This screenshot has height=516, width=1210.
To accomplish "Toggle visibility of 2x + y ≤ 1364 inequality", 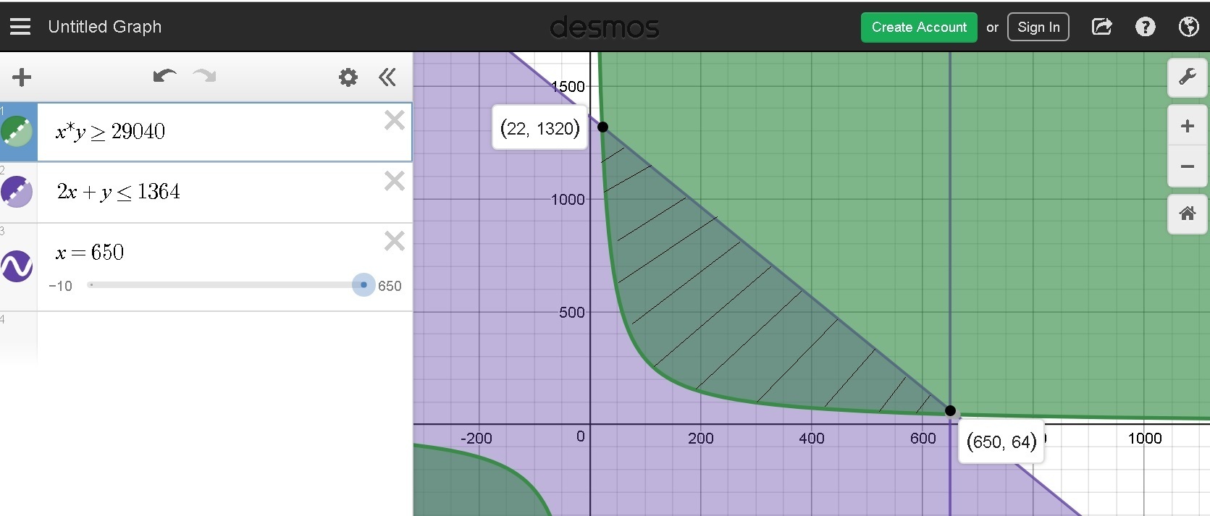I will pos(17,192).
